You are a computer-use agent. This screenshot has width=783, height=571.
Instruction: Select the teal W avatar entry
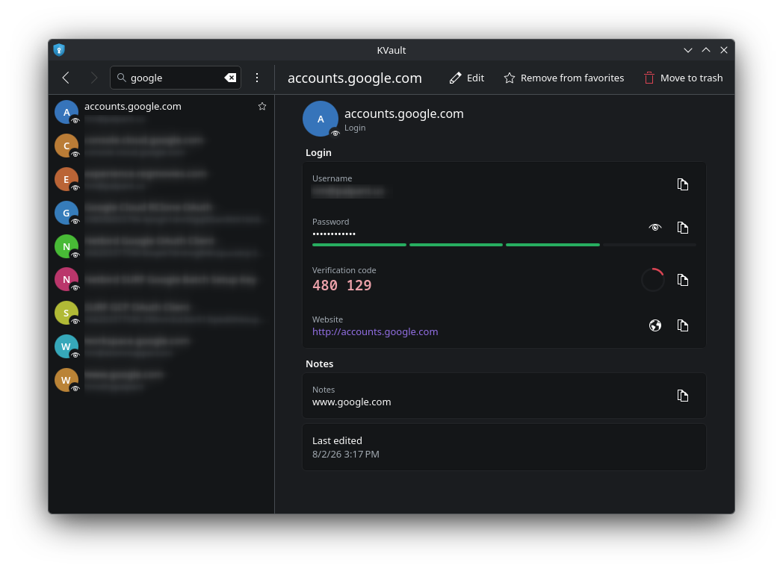point(161,346)
